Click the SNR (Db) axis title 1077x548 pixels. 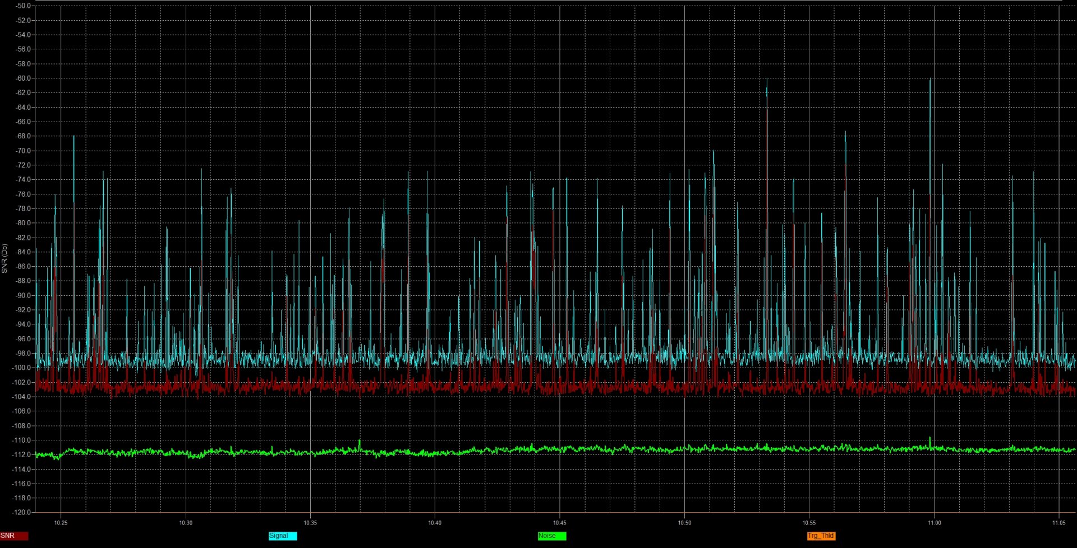tap(4, 258)
